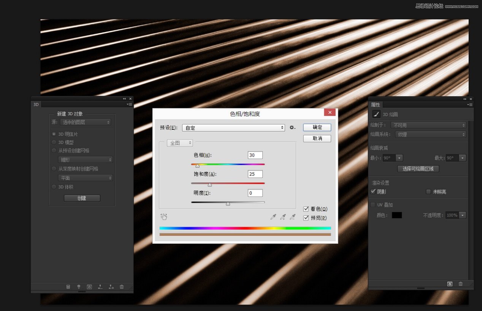482x311 pixels.
Task: Open the 预设 preset dropdown
Action: tap(234, 128)
